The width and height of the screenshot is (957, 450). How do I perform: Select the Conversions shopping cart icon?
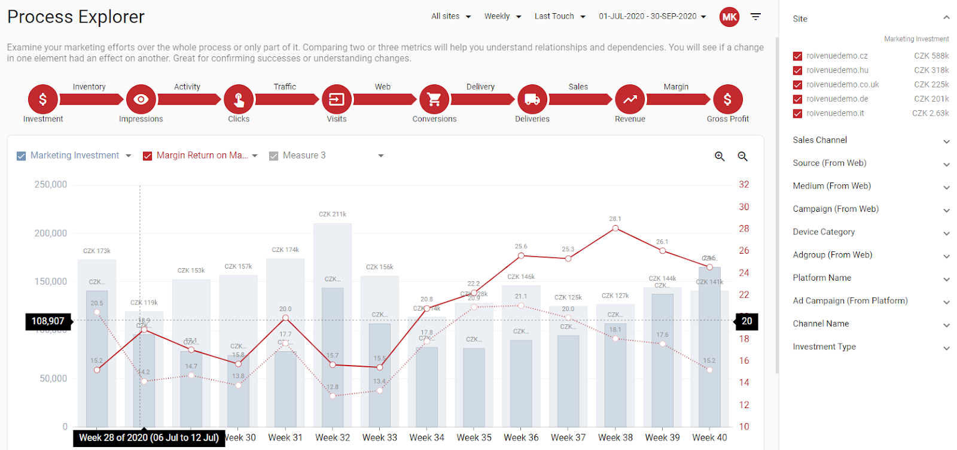pos(434,99)
